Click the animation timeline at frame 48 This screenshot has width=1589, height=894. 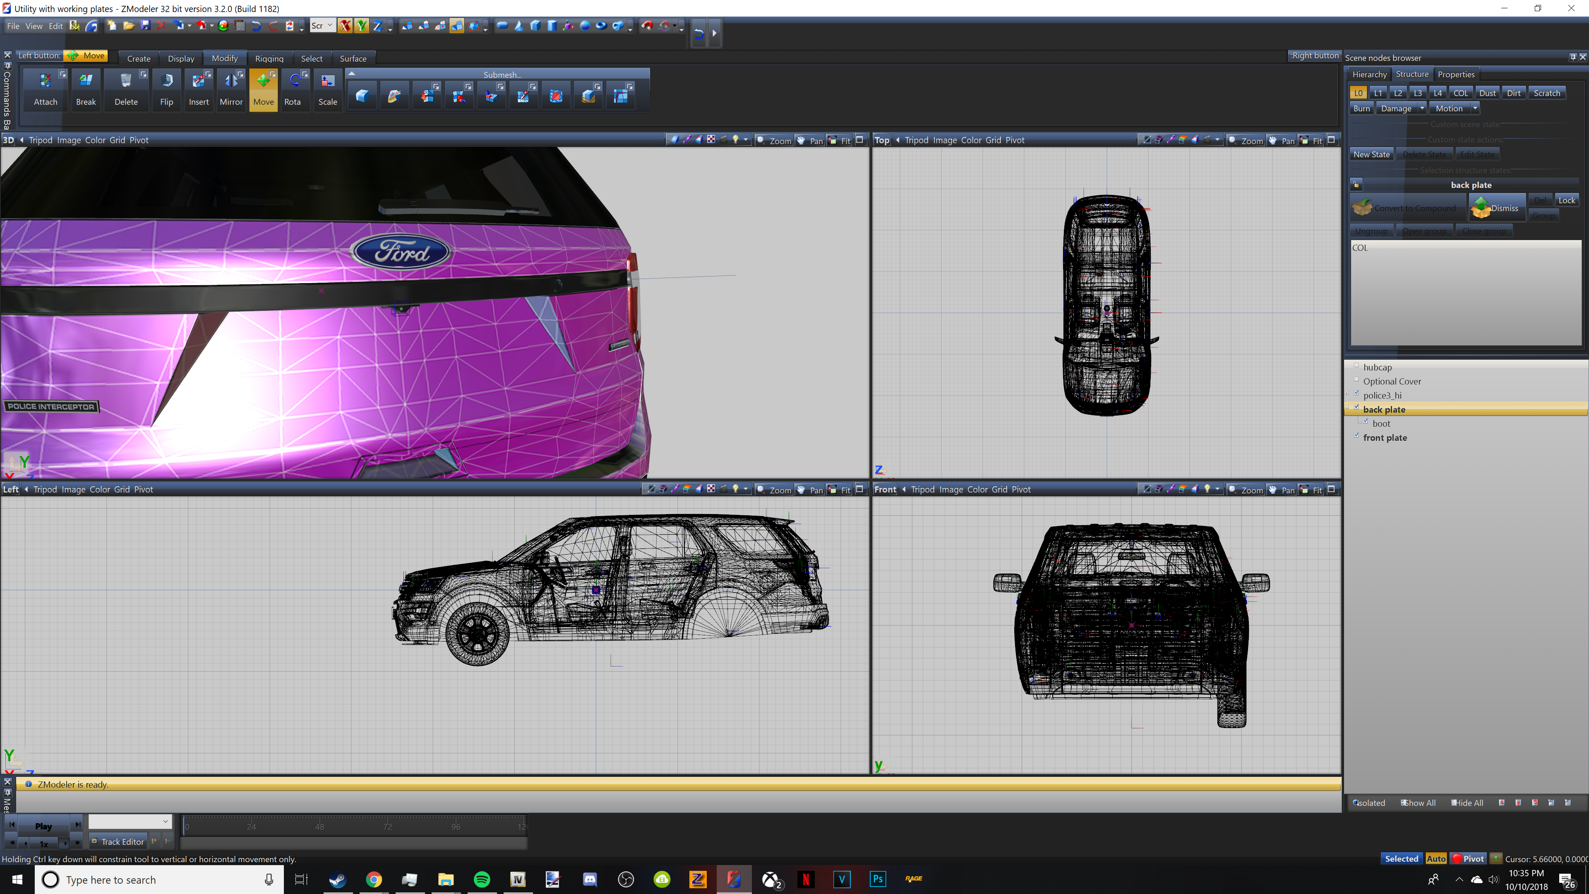point(319,826)
